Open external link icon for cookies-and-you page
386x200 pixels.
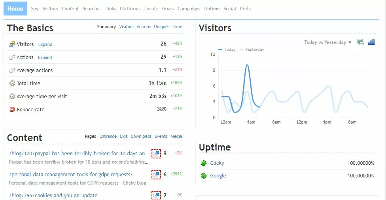(x=156, y=196)
